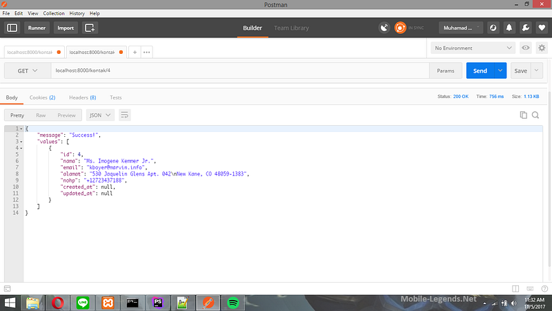Click the Save button
Screen dimensions: 552x311
pos(521,70)
